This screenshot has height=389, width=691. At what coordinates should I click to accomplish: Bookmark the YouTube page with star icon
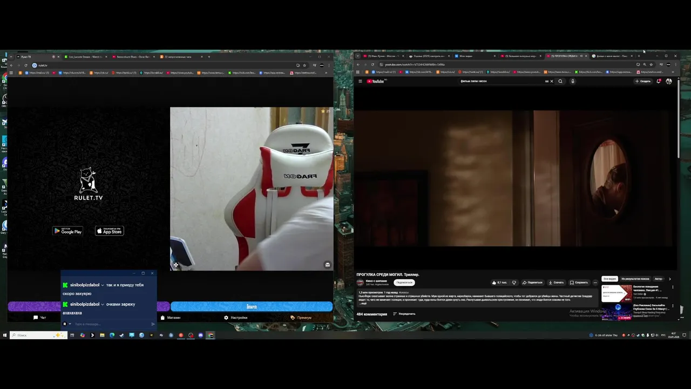coord(651,64)
